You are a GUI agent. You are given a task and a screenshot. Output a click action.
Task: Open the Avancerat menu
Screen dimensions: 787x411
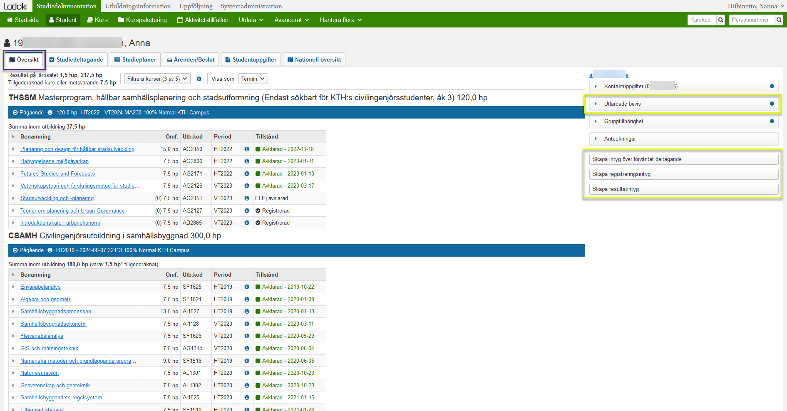coord(292,20)
